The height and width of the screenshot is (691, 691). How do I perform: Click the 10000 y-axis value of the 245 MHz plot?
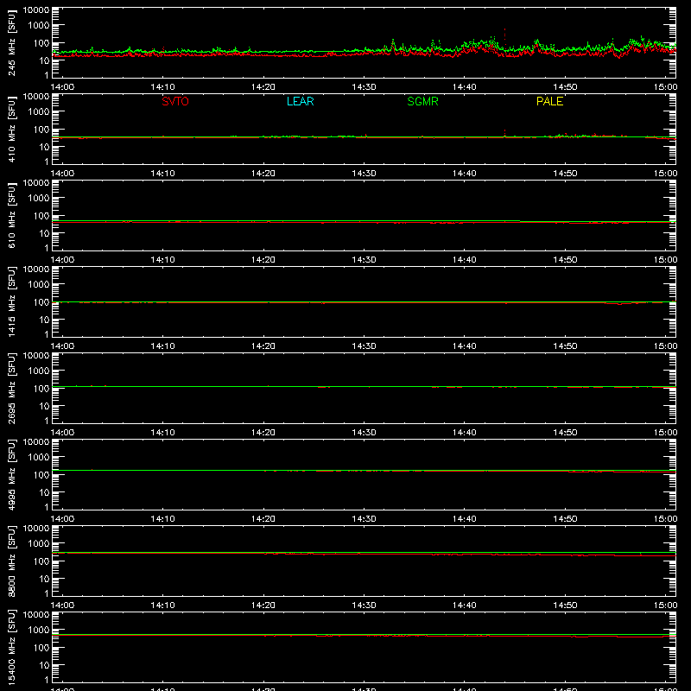(x=36, y=10)
